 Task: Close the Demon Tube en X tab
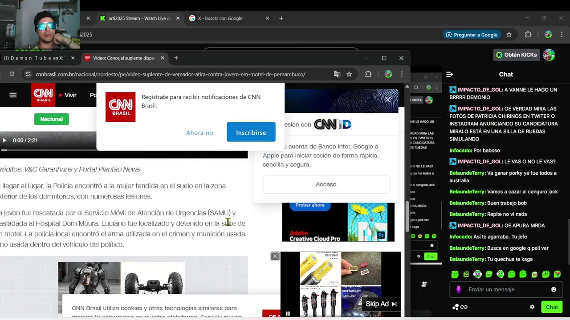pyautogui.click(x=73, y=58)
